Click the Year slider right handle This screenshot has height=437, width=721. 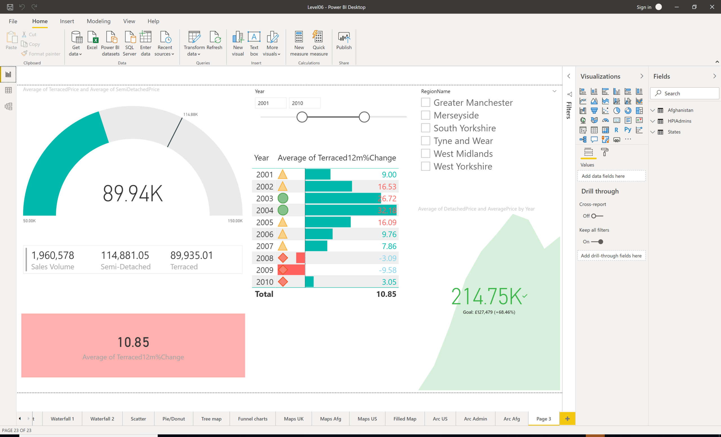[364, 117]
